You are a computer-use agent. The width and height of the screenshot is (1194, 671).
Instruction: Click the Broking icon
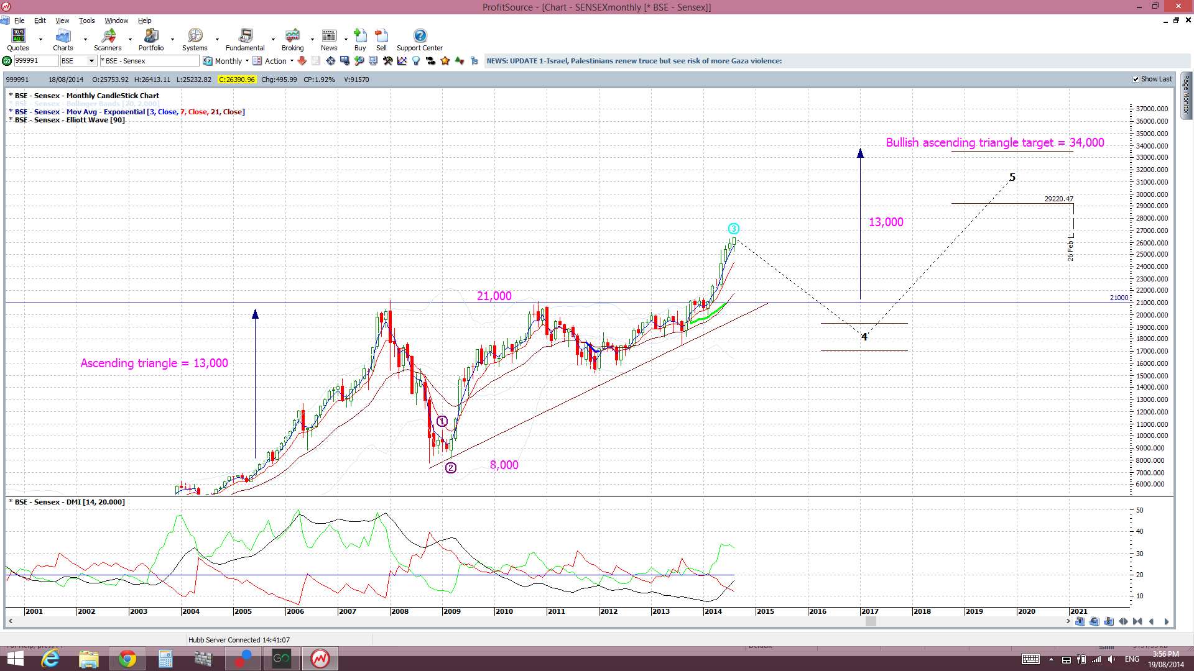(292, 40)
